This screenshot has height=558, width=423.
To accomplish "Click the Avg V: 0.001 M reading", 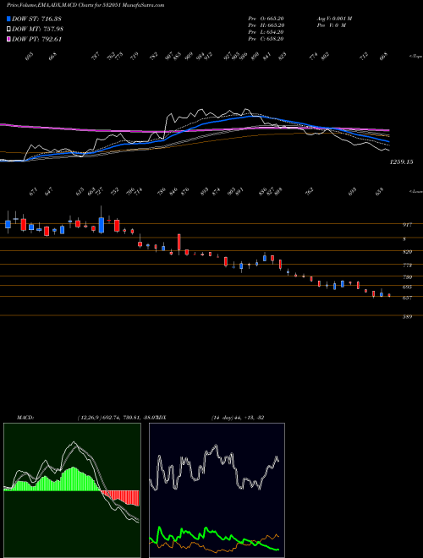I will click(x=334, y=19).
